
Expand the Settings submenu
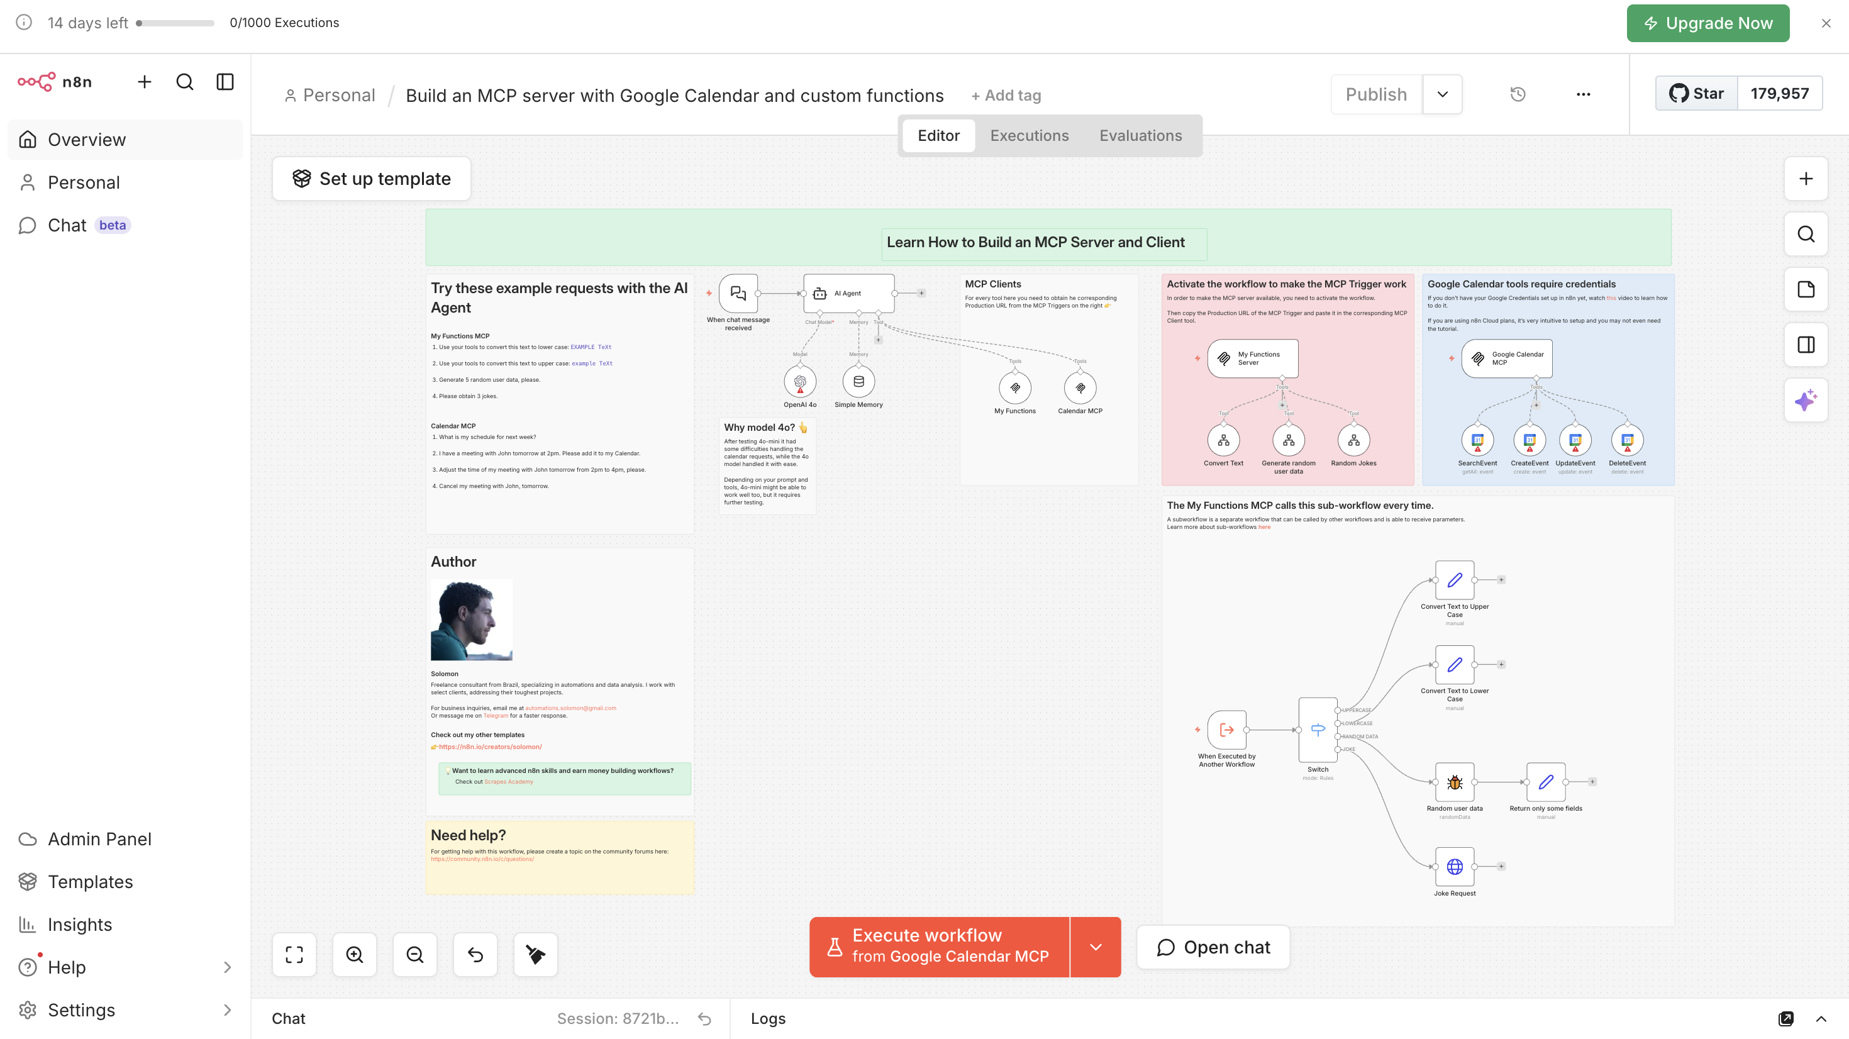point(227,1009)
